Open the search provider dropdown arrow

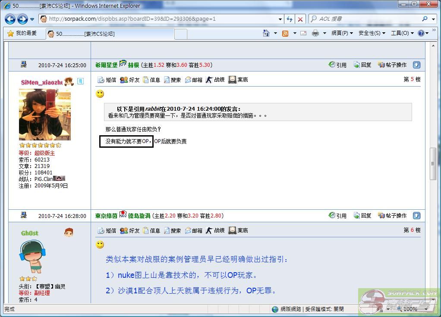(433, 19)
